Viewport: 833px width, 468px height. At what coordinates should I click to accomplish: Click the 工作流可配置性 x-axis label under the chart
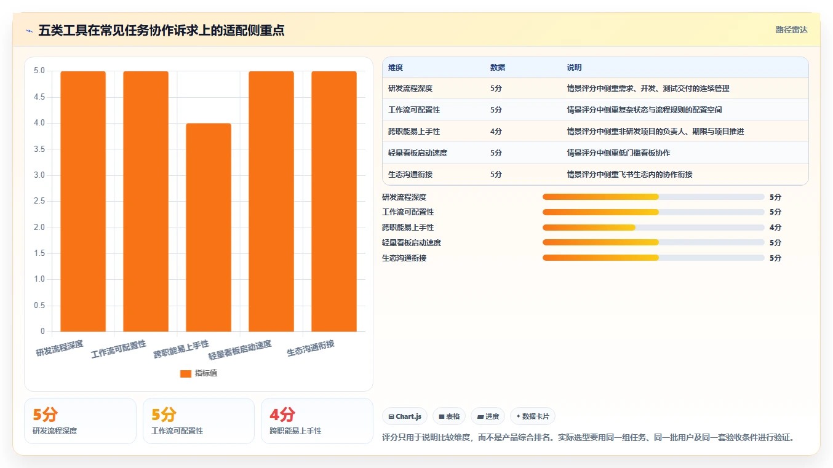(119, 349)
